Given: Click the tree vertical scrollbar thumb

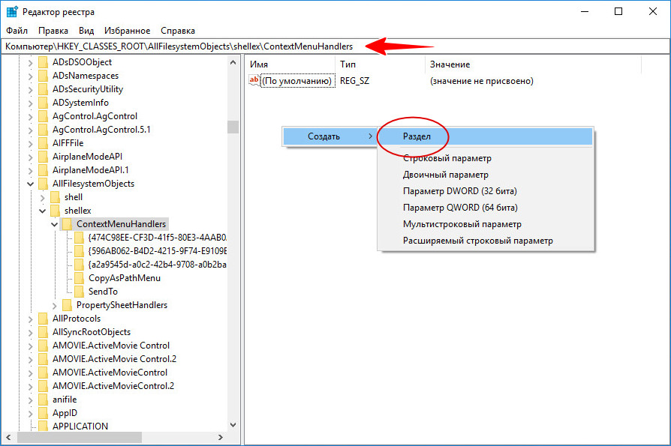Looking at the screenshot, I should (233, 127).
